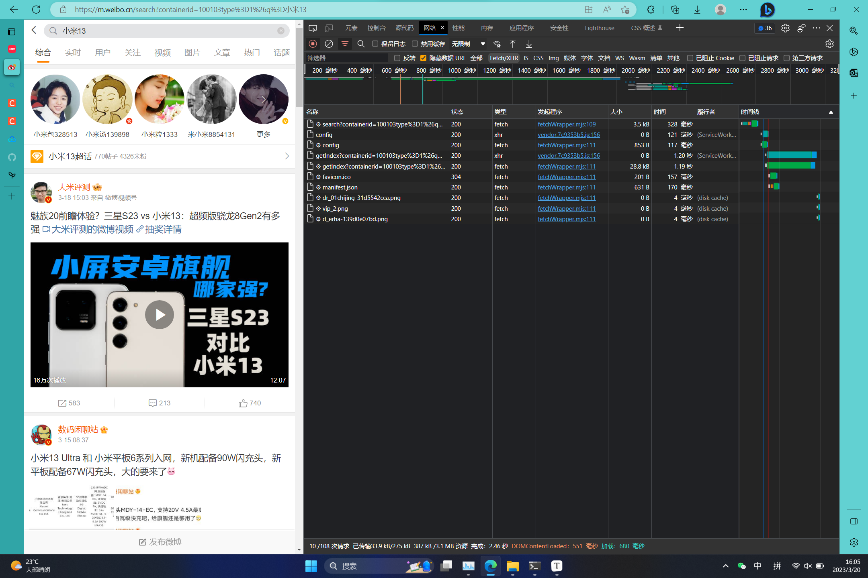Click the inspect element selector icon
The width and height of the screenshot is (868, 578).
pyautogui.click(x=313, y=28)
